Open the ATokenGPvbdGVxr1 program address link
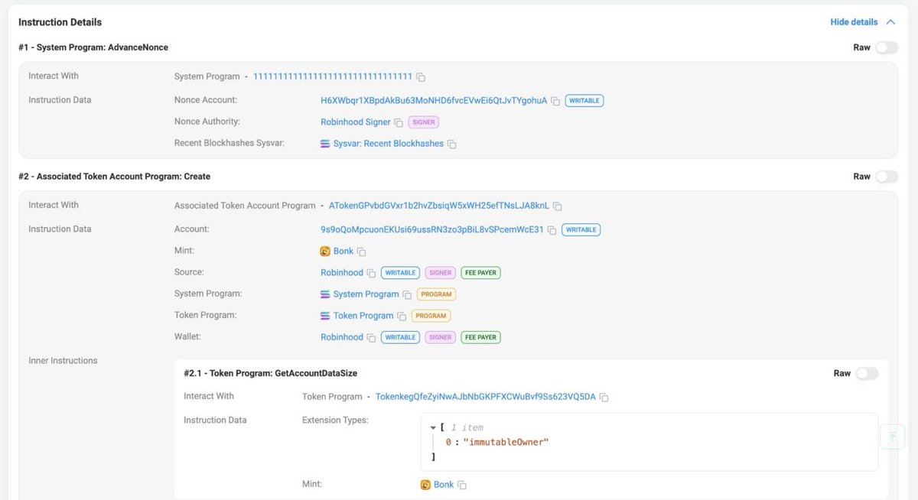This screenshot has height=500, width=918. point(439,206)
